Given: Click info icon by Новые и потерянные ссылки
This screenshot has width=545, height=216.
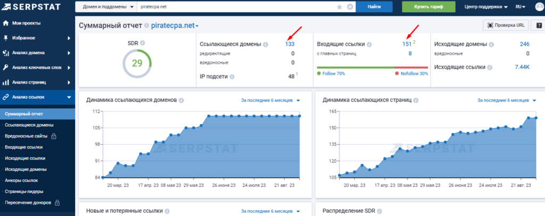Looking at the screenshot, I should coord(167,211).
